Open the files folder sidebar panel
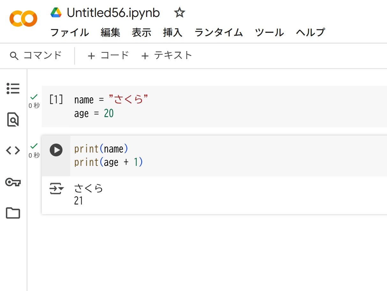The image size is (387, 291). tap(13, 213)
